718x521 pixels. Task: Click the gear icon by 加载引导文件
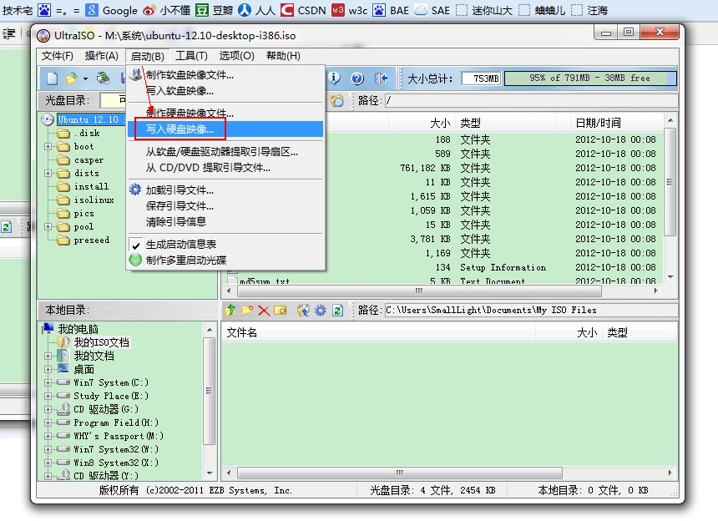click(x=135, y=190)
